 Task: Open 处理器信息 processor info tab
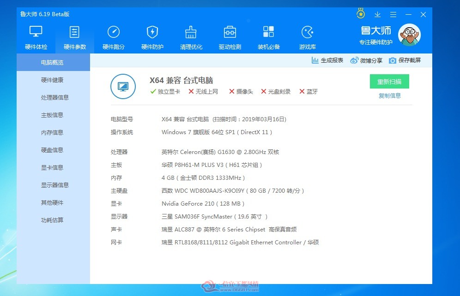pyautogui.click(x=53, y=97)
